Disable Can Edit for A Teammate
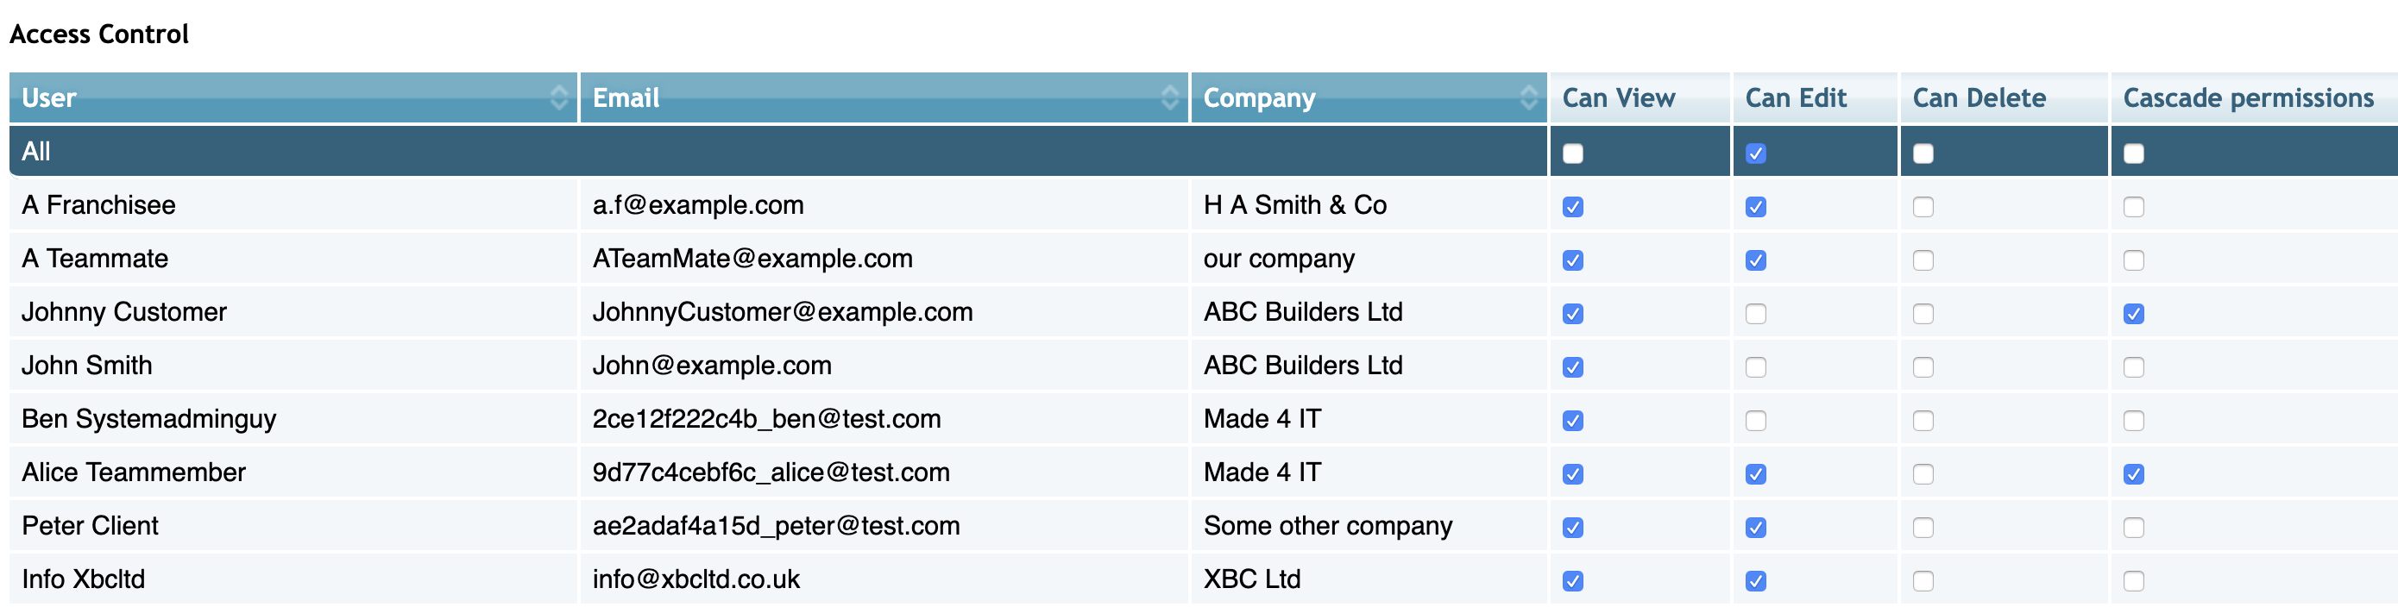The image size is (2398, 607). click(1755, 260)
